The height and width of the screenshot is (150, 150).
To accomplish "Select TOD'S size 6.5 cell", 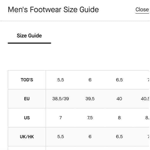I will pyautogui.click(x=119, y=80).
